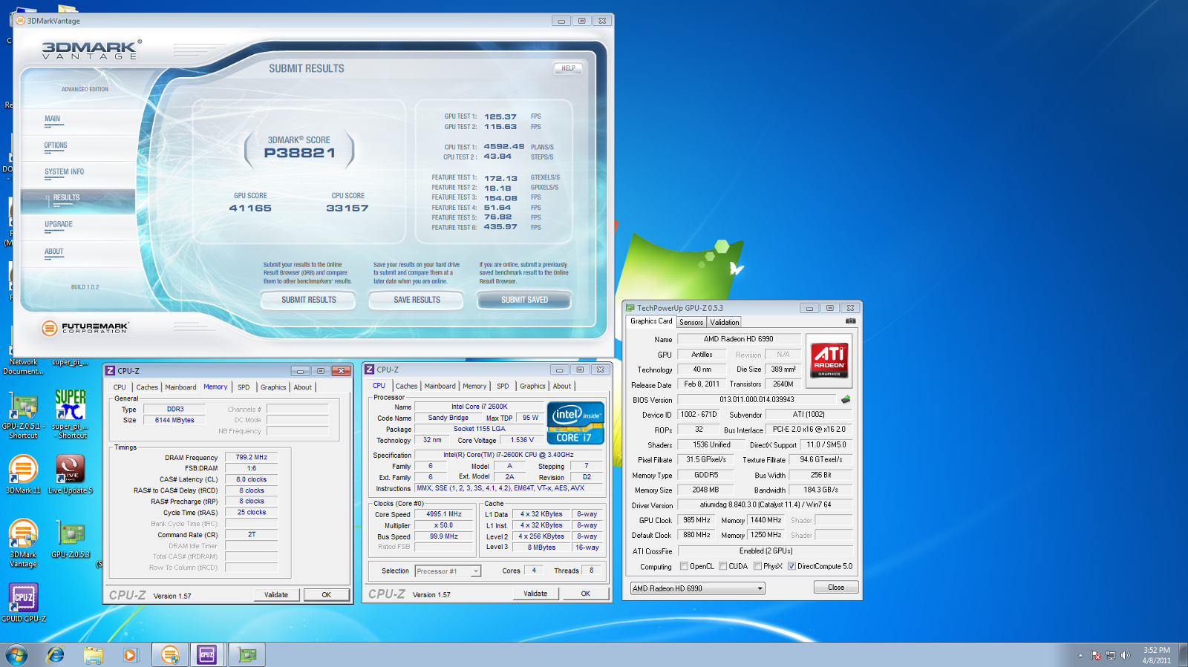Image resolution: width=1188 pixels, height=667 pixels.
Task: Open Windows Explorer folder icon on taskbar
Action: [x=93, y=654]
